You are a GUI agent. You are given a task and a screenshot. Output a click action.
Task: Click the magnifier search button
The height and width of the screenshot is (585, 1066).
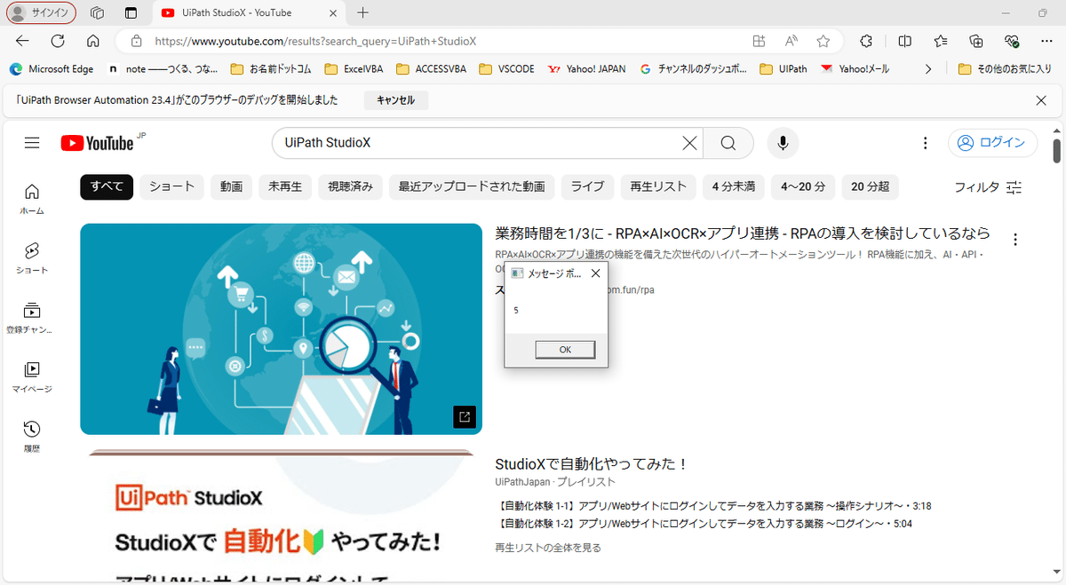tap(728, 143)
